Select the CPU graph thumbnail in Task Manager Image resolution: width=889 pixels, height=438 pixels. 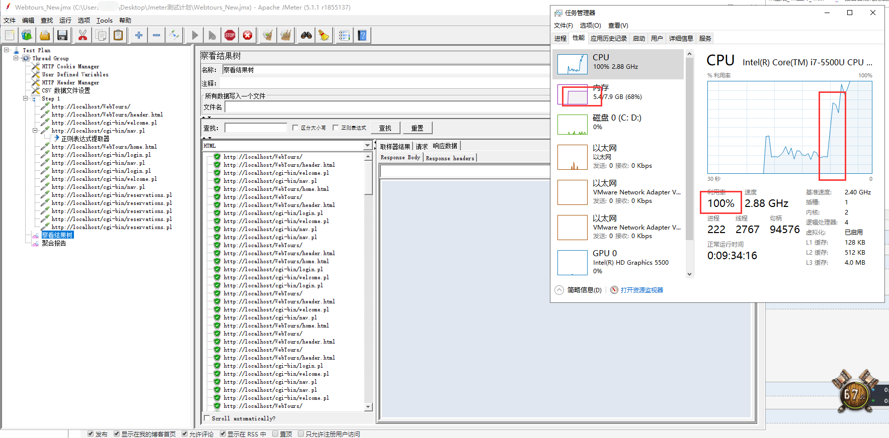pos(573,64)
